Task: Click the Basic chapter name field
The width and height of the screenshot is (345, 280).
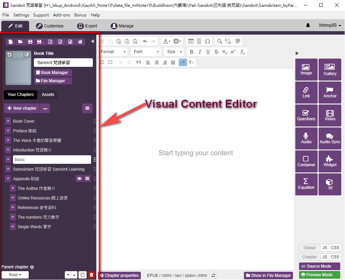Action: pyautogui.click(x=52, y=160)
